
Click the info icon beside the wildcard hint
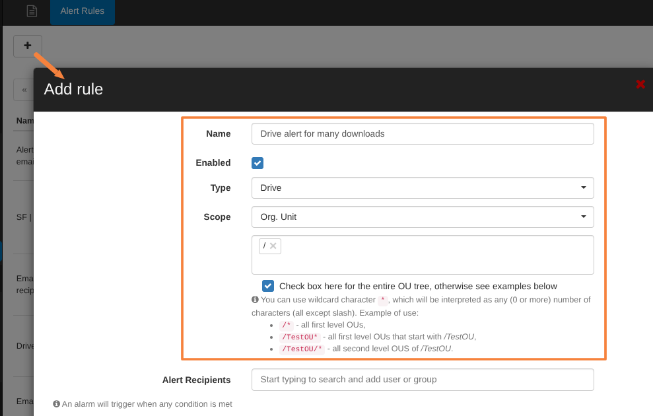point(255,300)
